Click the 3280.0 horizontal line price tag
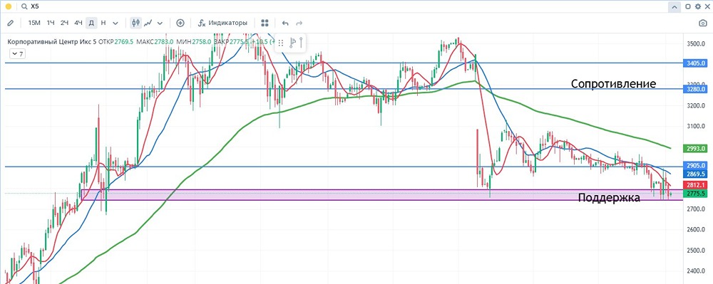Viewport: 713px width, 284px height. tap(696, 90)
